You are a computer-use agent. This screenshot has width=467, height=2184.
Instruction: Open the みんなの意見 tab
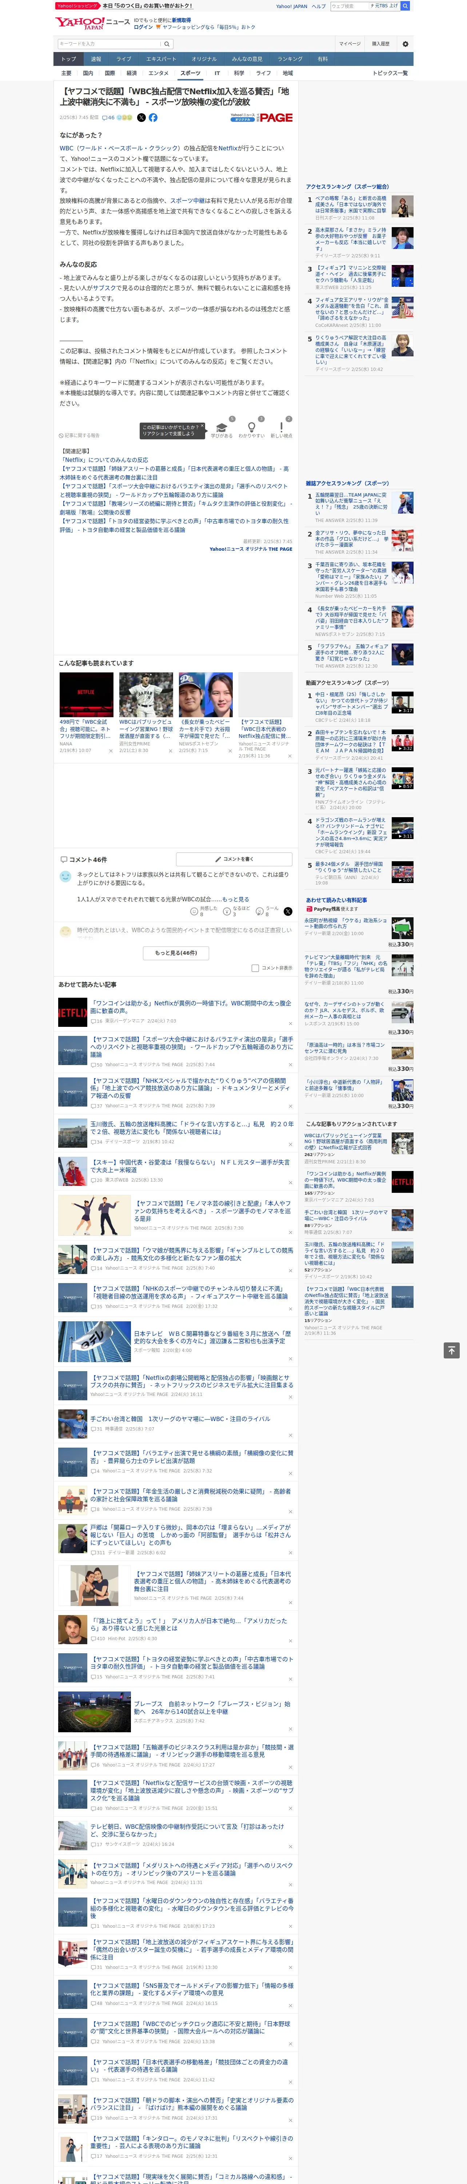(247, 59)
